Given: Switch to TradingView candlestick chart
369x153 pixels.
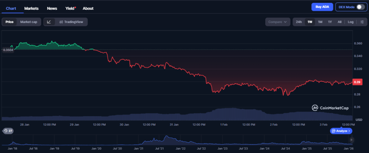Looking at the screenshot, I should [71, 22].
